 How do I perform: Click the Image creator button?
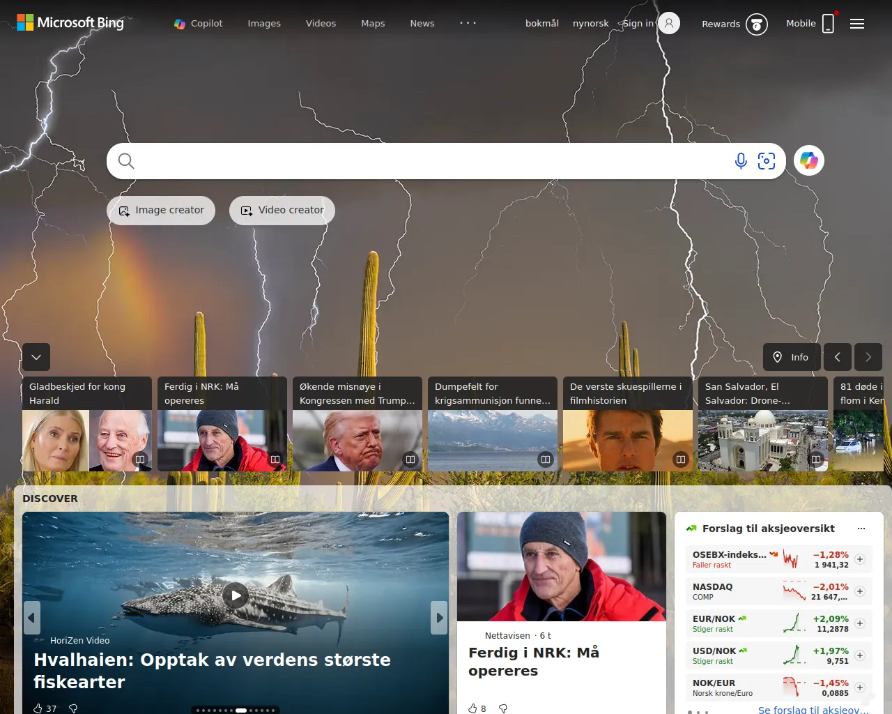pyautogui.click(x=161, y=211)
